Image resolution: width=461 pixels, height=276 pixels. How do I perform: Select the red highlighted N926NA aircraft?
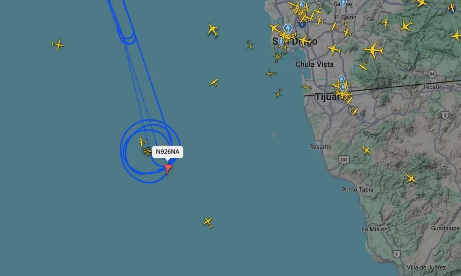click(x=168, y=169)
